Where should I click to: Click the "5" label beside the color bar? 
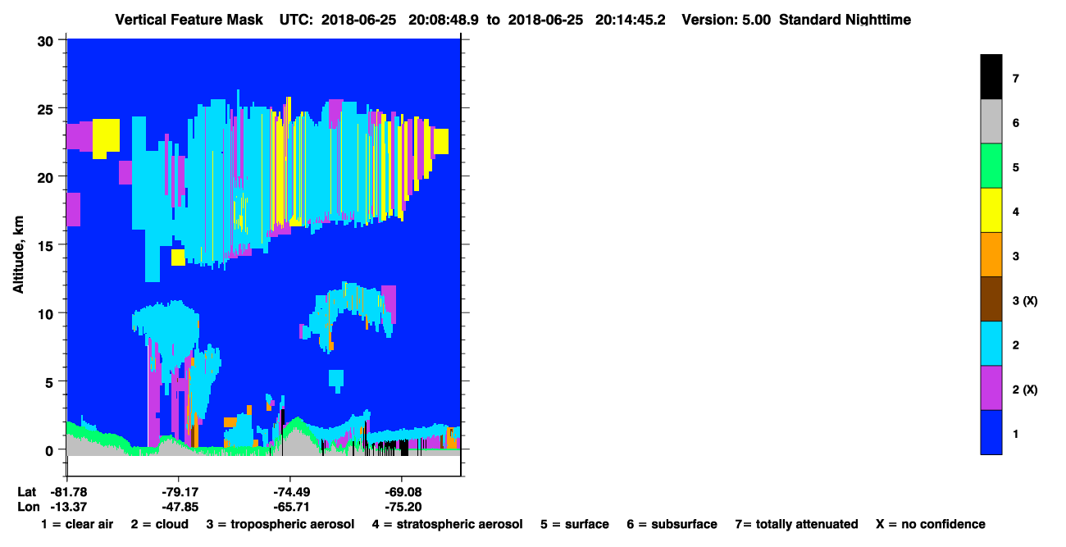point(1016,167)
